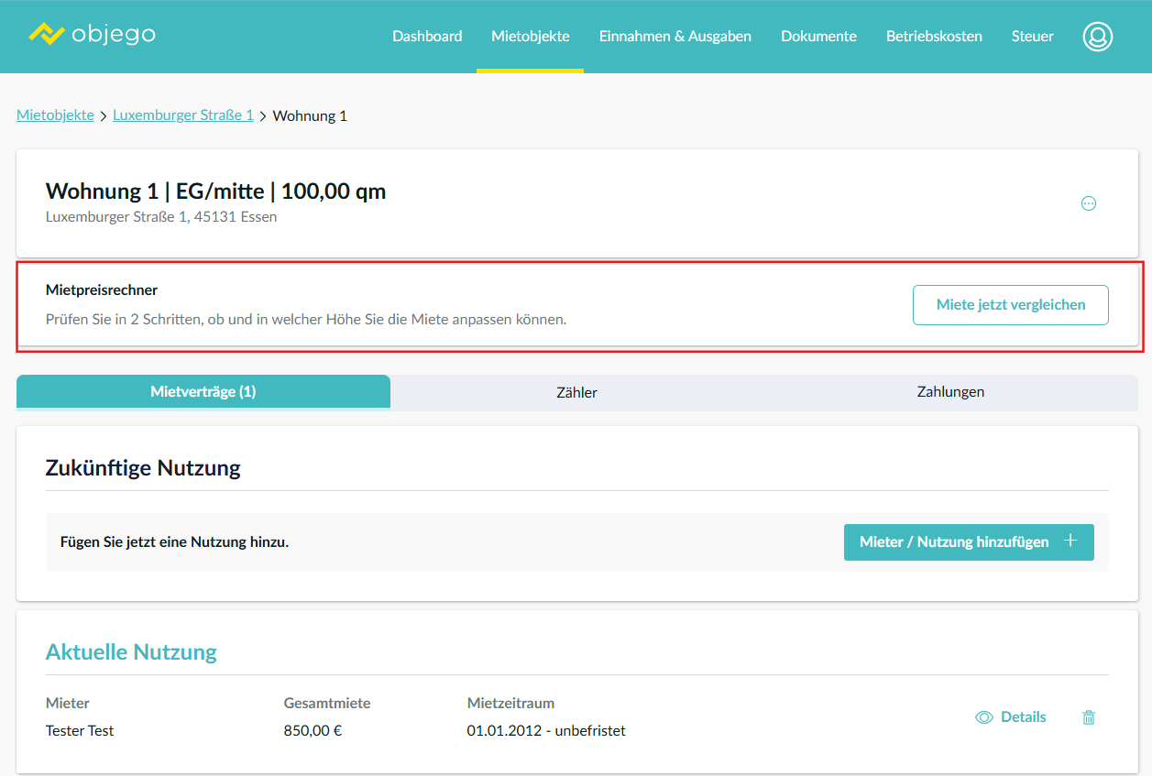Click Mieter / Nutzung hinzufügen button

point(968,541)
